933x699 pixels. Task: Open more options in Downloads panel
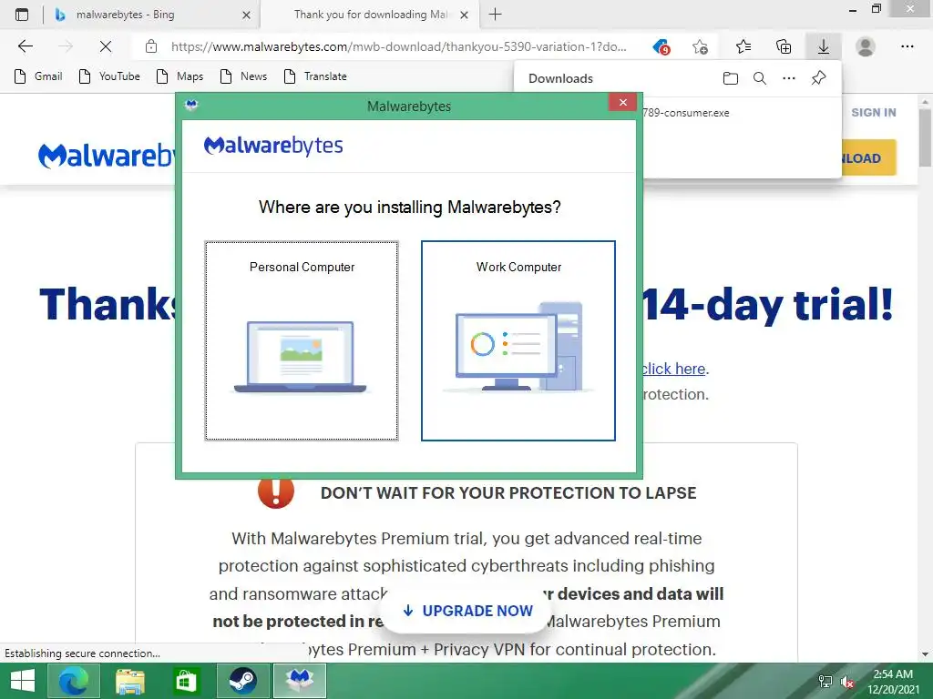pos(789,78)
